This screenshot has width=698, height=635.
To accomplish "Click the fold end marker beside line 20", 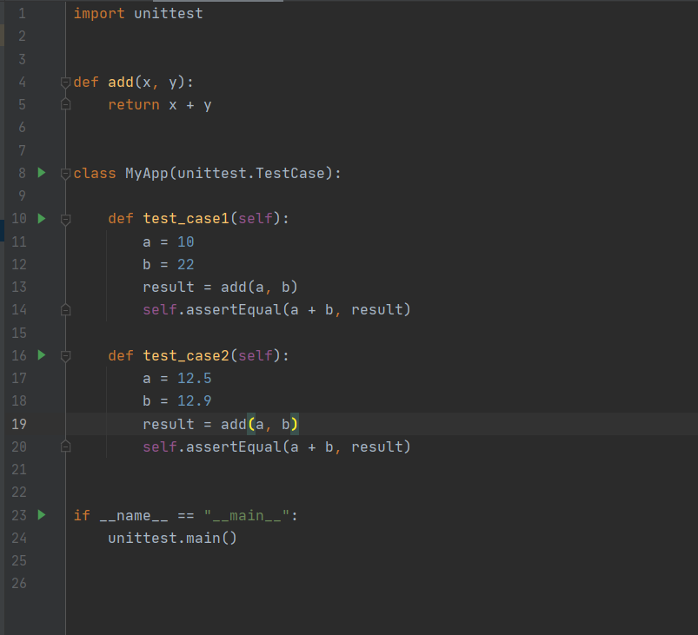I will (x=64, y=446).
